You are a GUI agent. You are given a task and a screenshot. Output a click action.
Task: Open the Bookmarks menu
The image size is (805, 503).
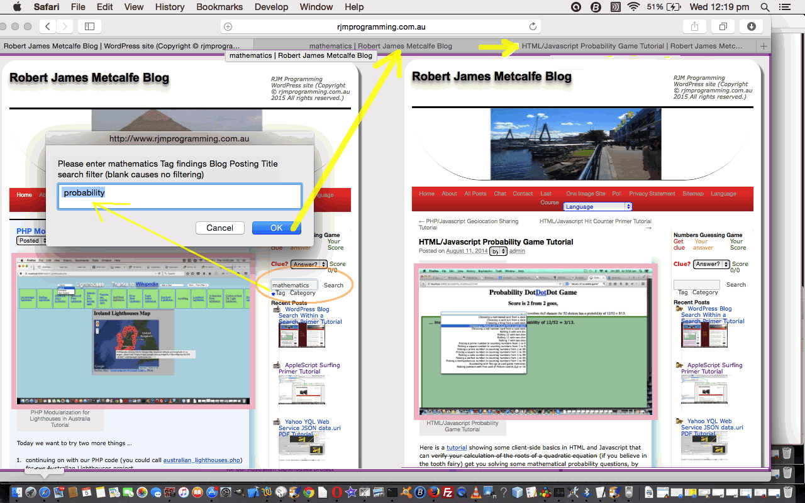click(219, 7)
